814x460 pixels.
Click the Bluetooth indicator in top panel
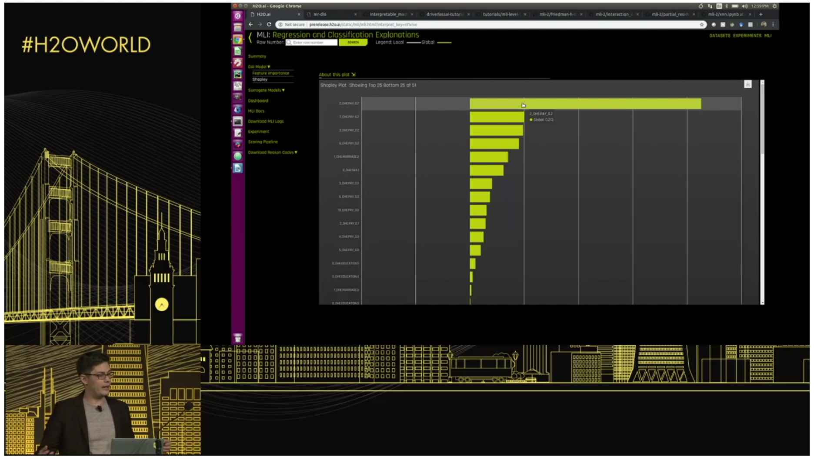[727, 6]
